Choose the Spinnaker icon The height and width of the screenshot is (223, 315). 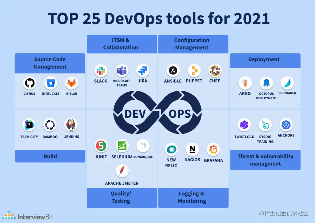287,83
